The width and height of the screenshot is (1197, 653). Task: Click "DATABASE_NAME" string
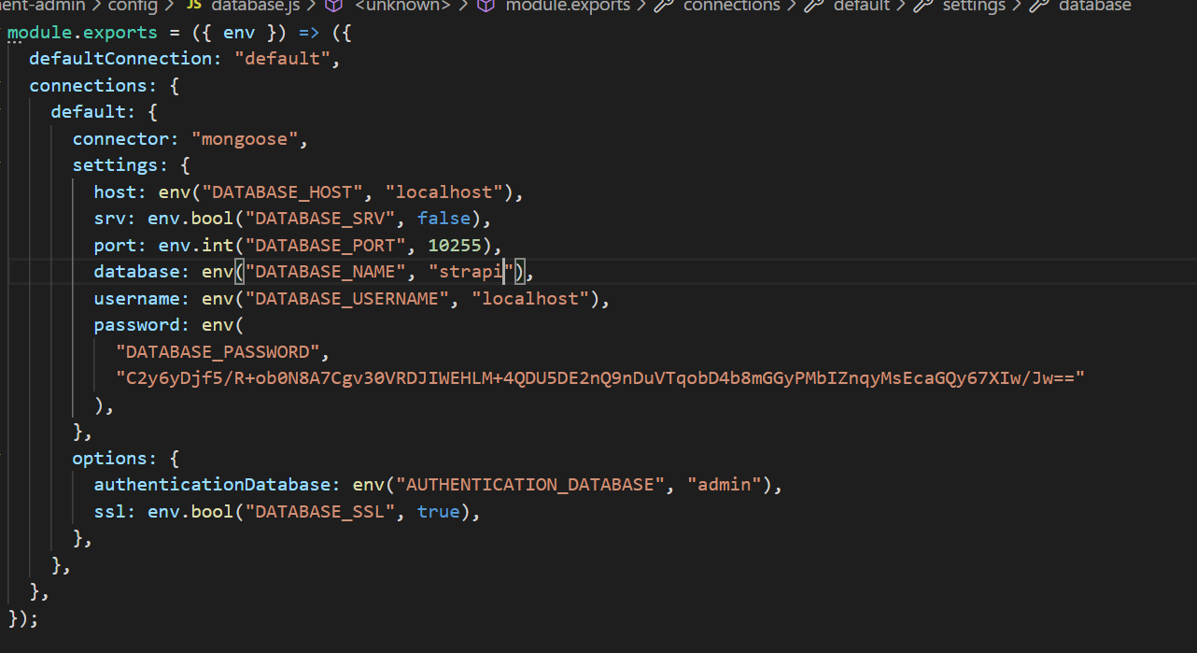click(x=326, y=272)
